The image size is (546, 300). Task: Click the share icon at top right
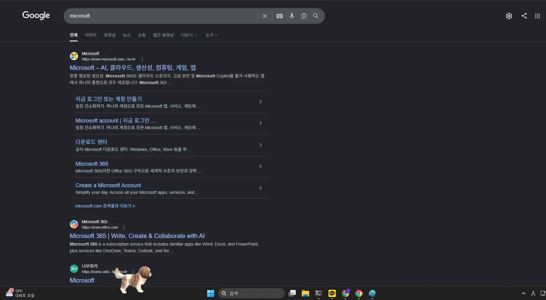click(x=524, y=16)
